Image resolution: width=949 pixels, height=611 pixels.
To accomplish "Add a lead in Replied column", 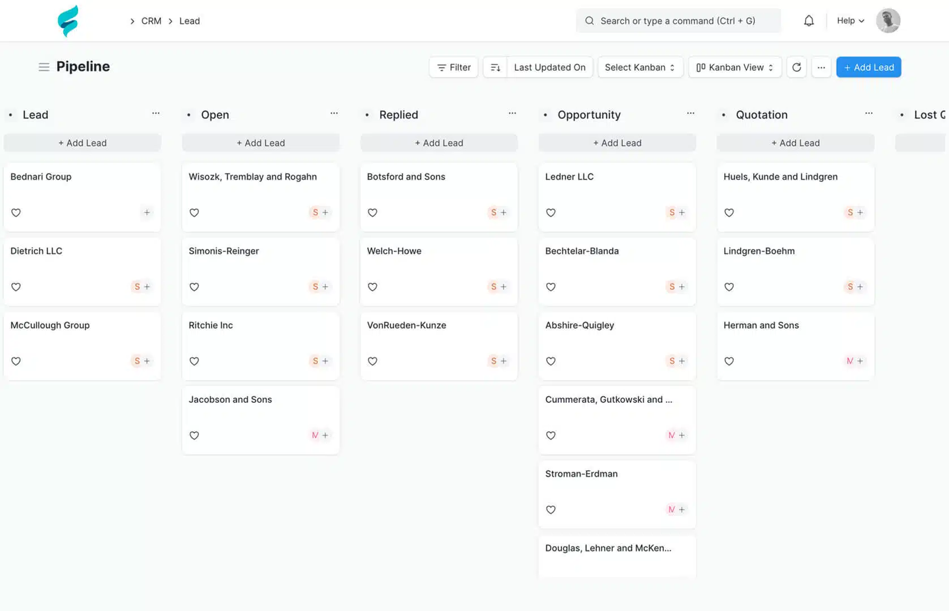I will (439, 143).
